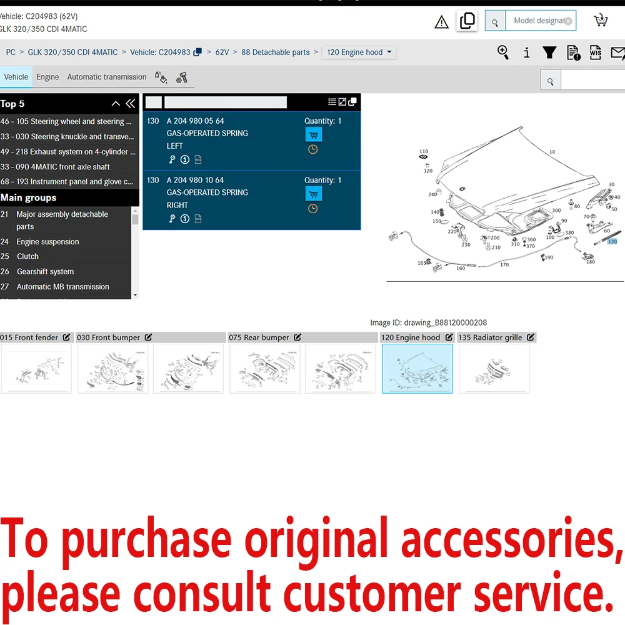The width and height of the screenshot is (625, 625).
Task: Select 21 Major assembly detachable parts
Action: click(66, 220)
